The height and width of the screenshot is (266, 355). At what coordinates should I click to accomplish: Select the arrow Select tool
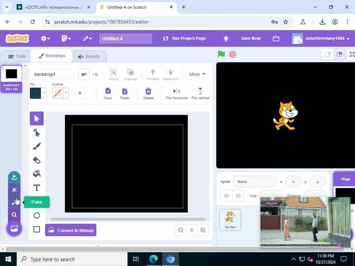click(37, 118)
